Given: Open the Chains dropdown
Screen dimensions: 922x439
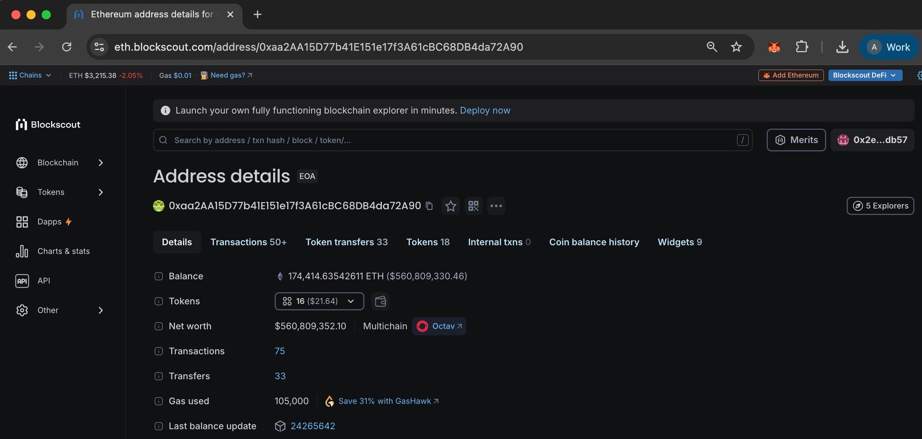Looking at the screenshot, I should tap(30, 75).
